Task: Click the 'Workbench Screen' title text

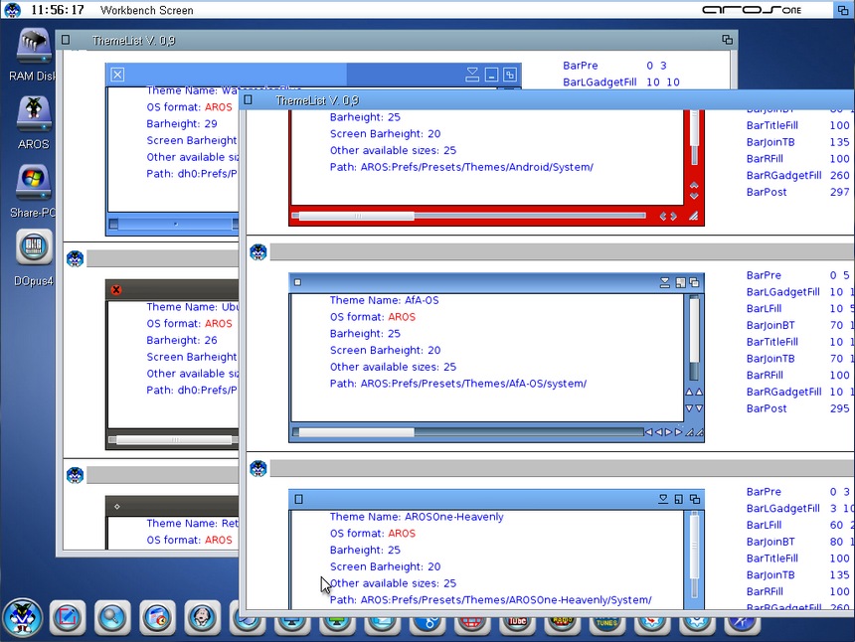Action: pos(147,10)
